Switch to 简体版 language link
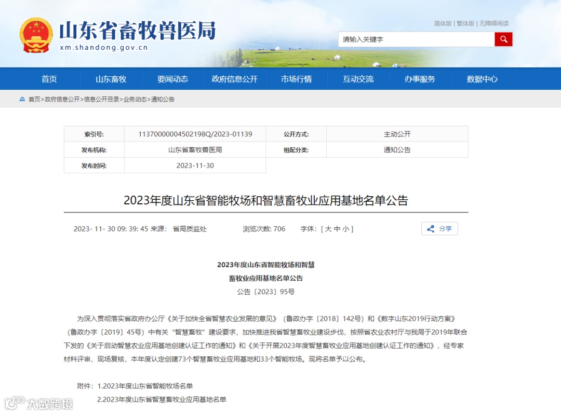 (443, 23)
